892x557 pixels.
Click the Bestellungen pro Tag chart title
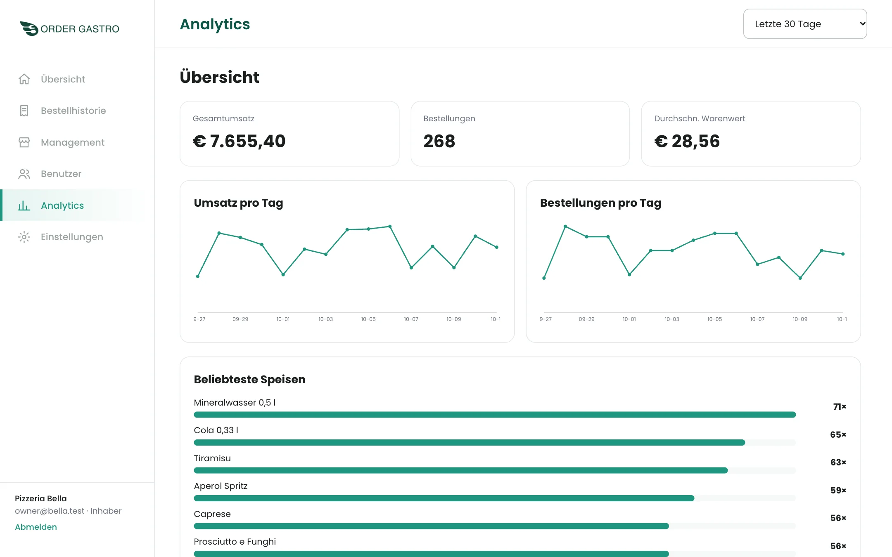pos(600,203)
